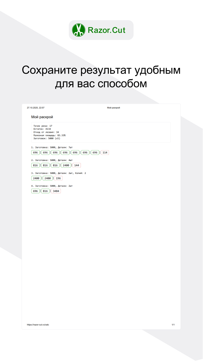Select the line "Полезная площадь: 83.33%"
Screen dimensions: 203x361
pyautogui.click(x=50, y=135)
